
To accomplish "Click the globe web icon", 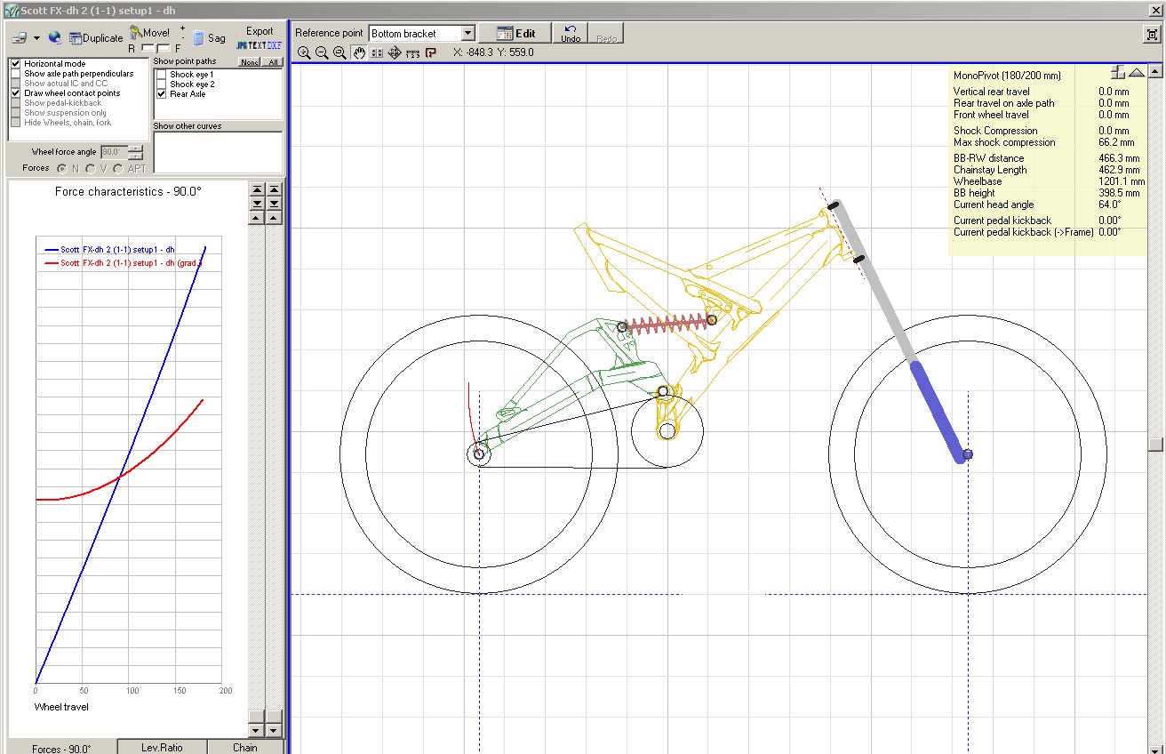I will click(55, 38).
